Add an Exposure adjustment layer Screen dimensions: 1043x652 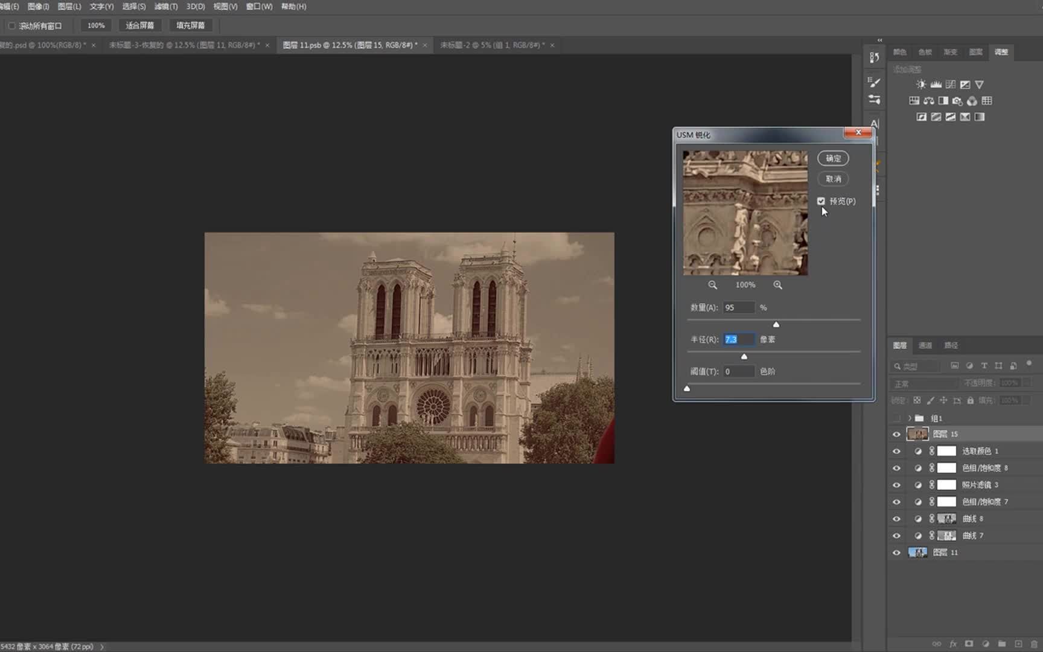[965, 85]
